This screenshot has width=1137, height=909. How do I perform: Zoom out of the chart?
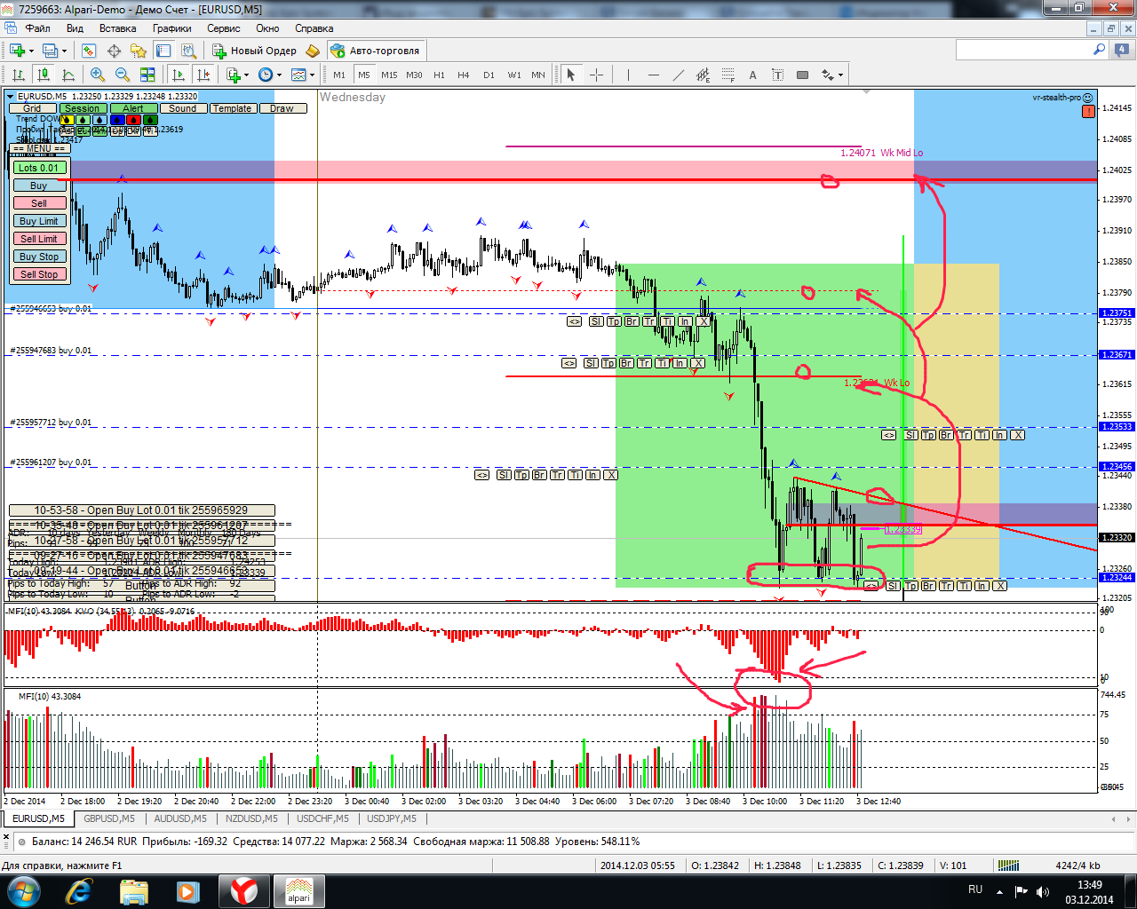coord(123,75)
